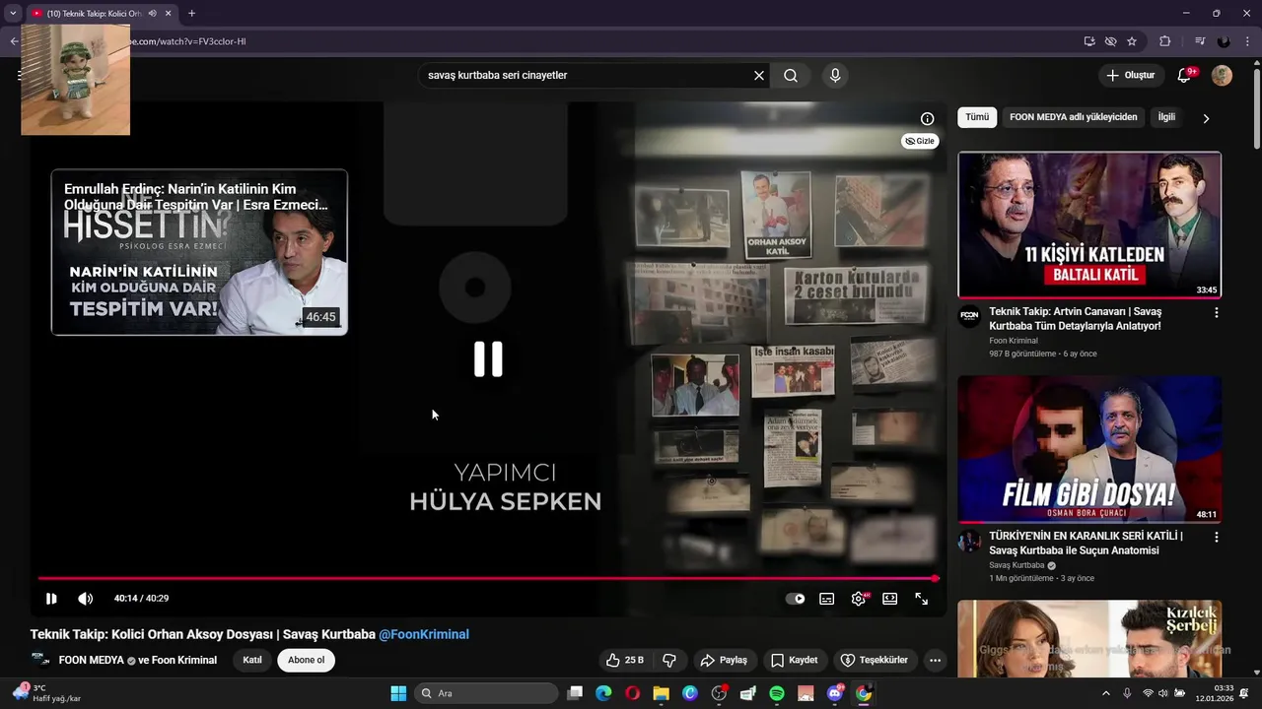Open the Chrome three-dot menu
The height and width of the screenshot is (709, 1262).
click(1247, 41)
